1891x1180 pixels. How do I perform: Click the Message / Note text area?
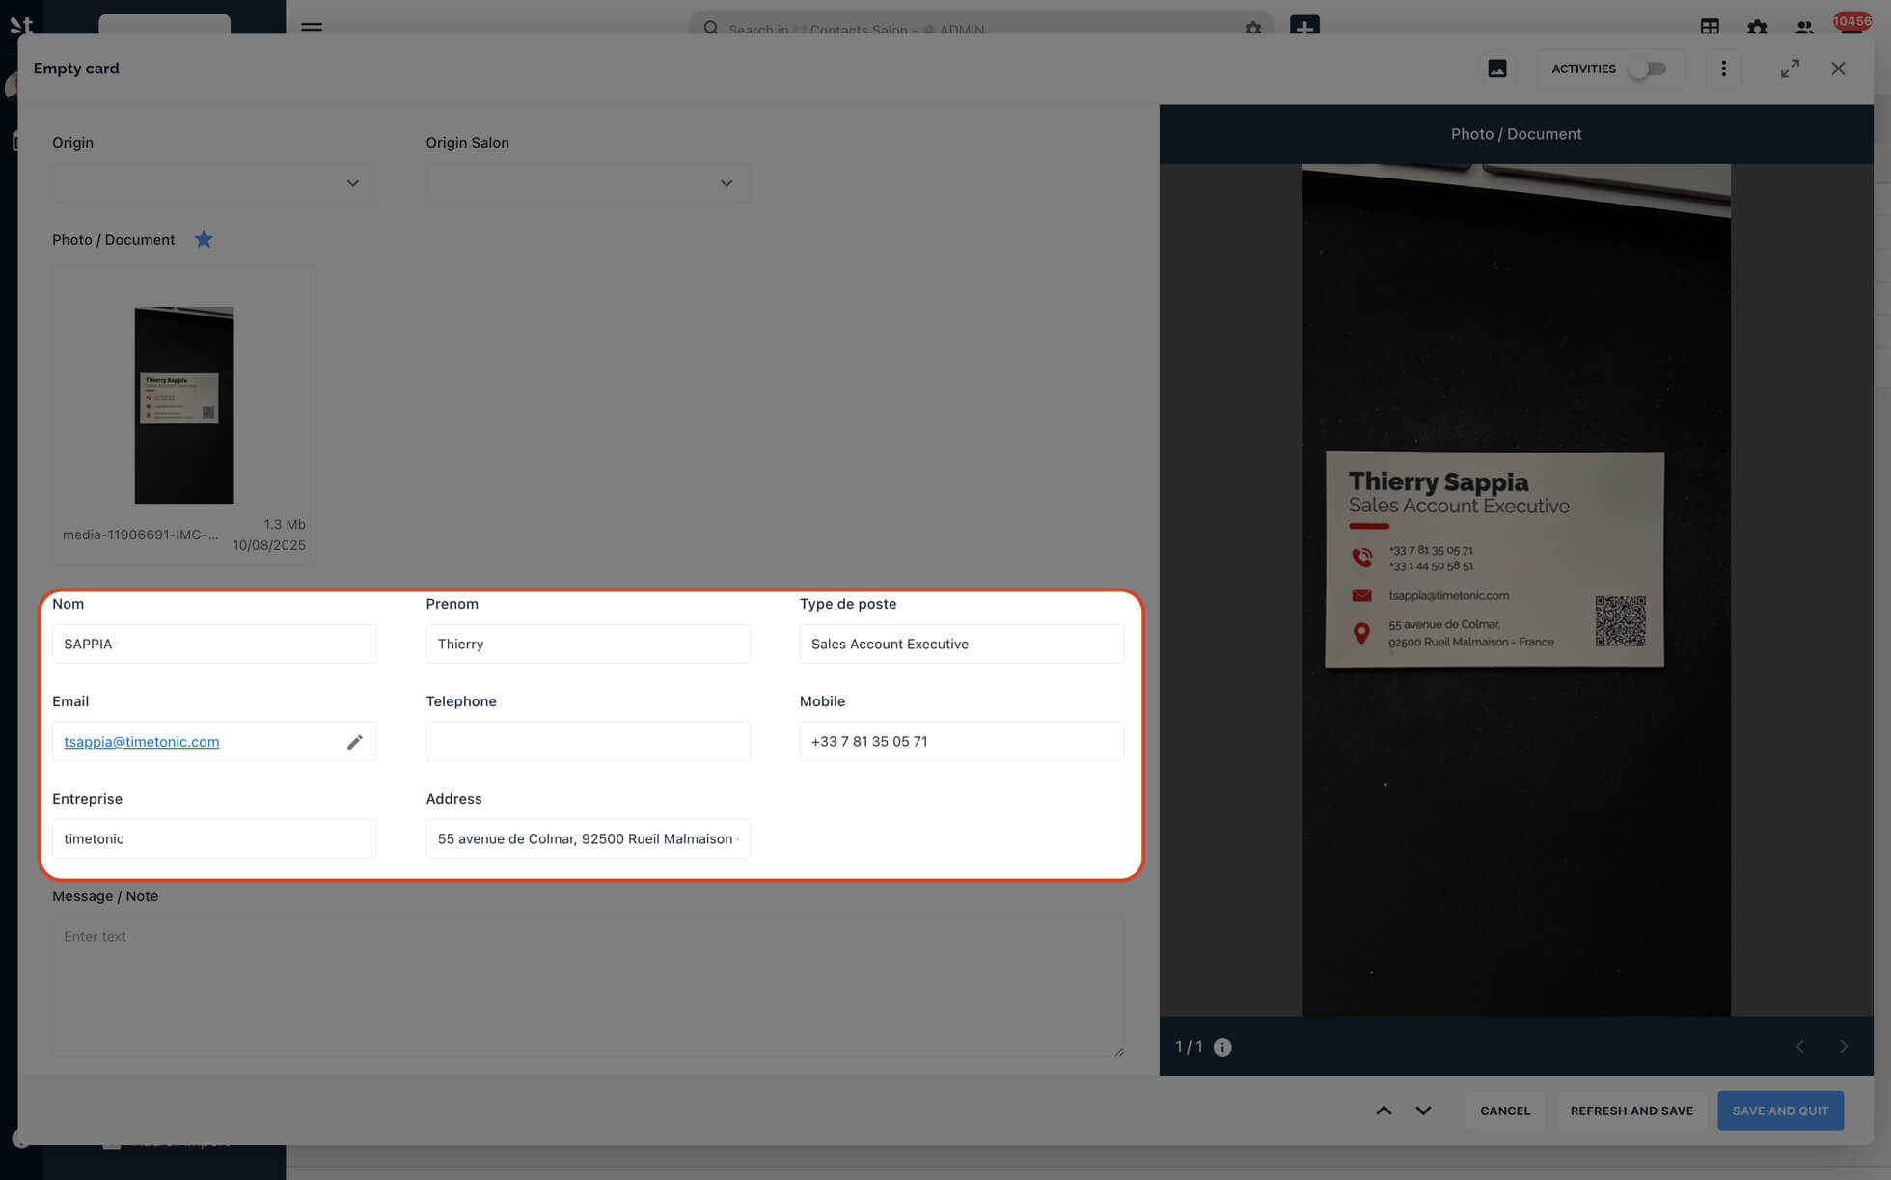click(x=587, y=984)
